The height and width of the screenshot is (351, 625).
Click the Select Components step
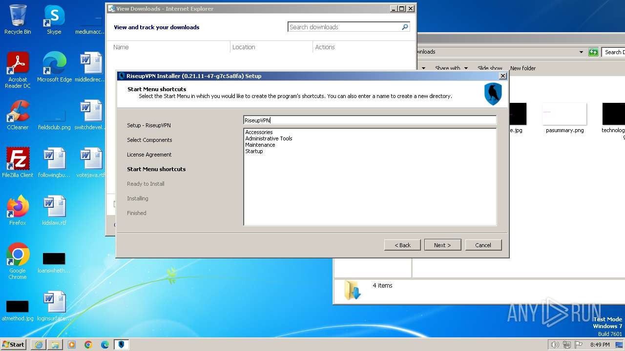click(x=149, y=140)
